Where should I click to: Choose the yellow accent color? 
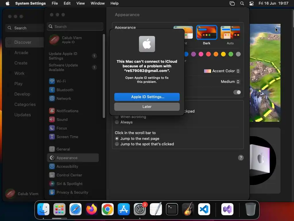(223, 54)
